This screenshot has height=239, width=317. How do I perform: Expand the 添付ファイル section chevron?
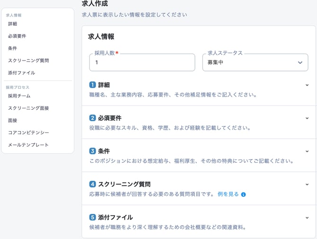[x=307, y=218]
